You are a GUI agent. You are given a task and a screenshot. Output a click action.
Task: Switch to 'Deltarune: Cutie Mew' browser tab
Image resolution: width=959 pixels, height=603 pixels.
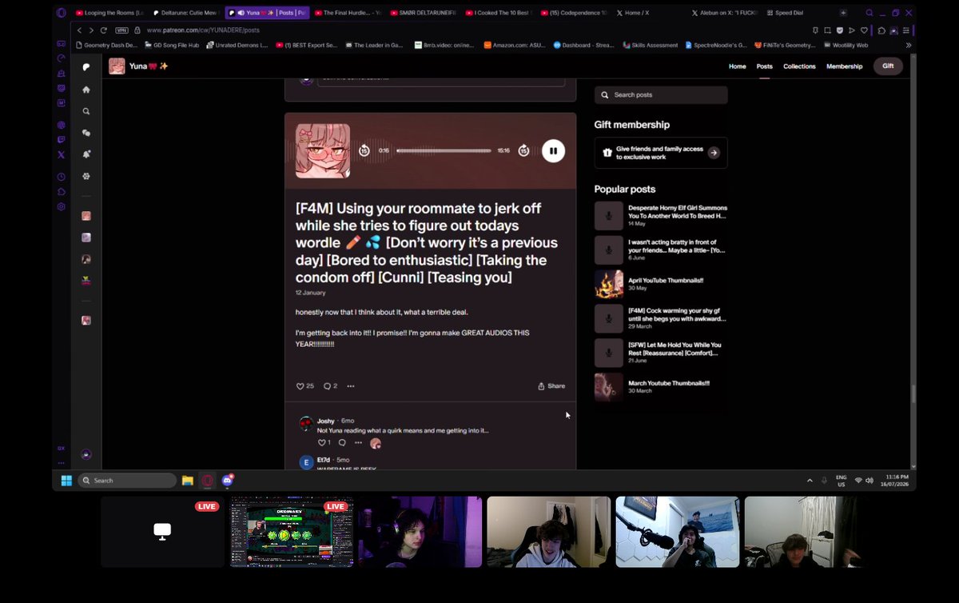(185, 13)
